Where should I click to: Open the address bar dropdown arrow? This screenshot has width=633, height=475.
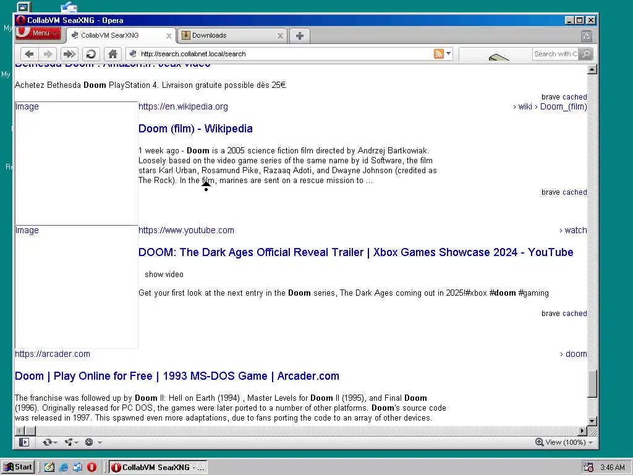click(x=448, y=54)
